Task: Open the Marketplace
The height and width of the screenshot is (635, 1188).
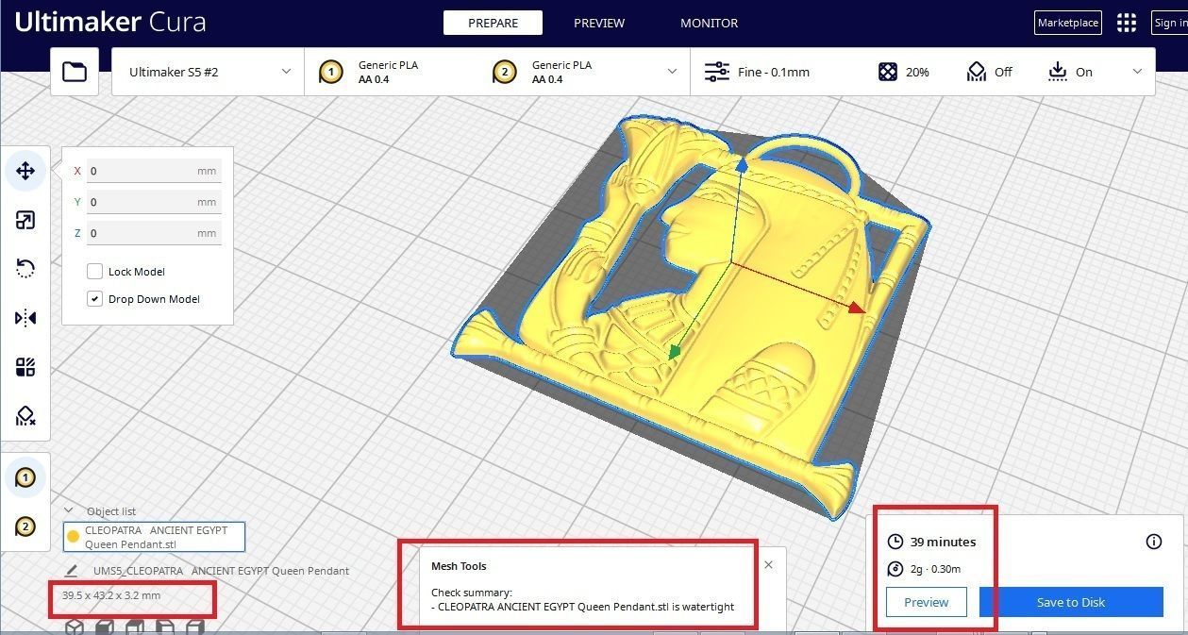Action: pos(1068,23)
